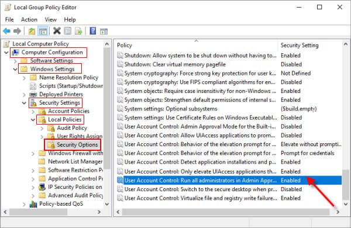Screen dimensions: 351x228
Task: Click the Shutdown: Clear virtual memory pagefile policy icon
Action: pyautogui.click(x=120, y=64)
